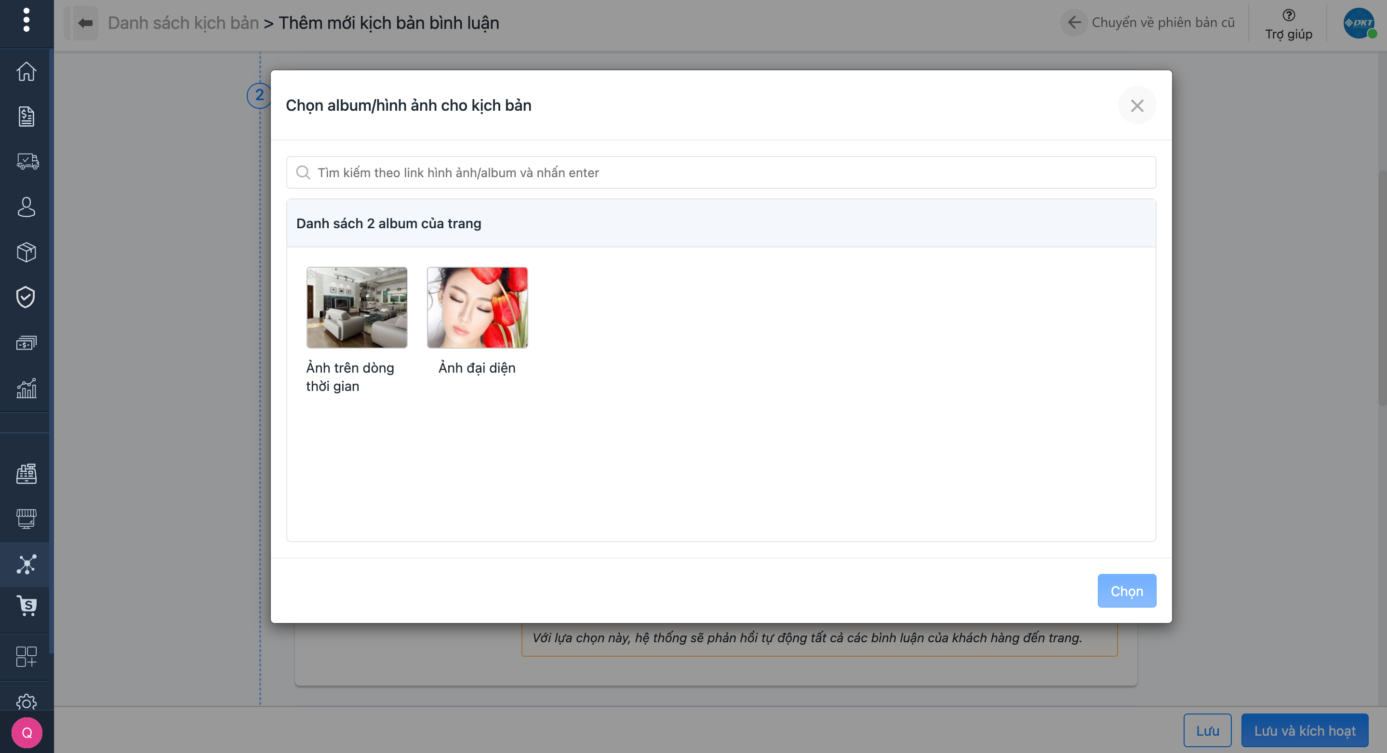The height and width of the screenshot is (753, 1387).
Task: Open the settings gear icon
Action: (x=26, y=702)
